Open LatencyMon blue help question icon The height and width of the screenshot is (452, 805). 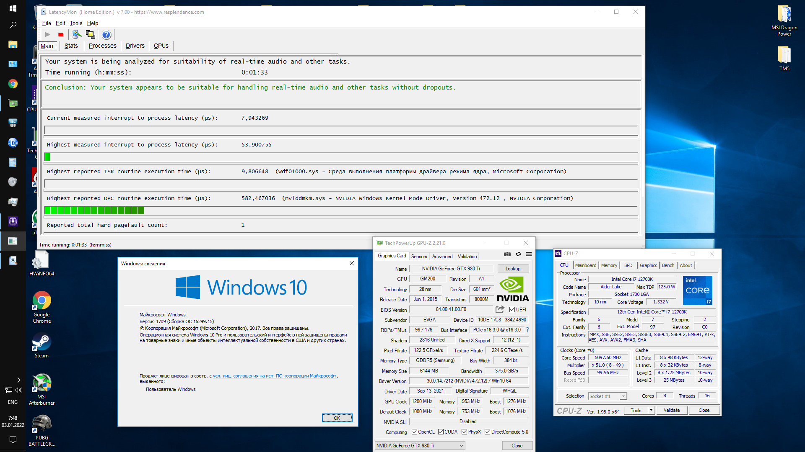click(x=106, y=35)
